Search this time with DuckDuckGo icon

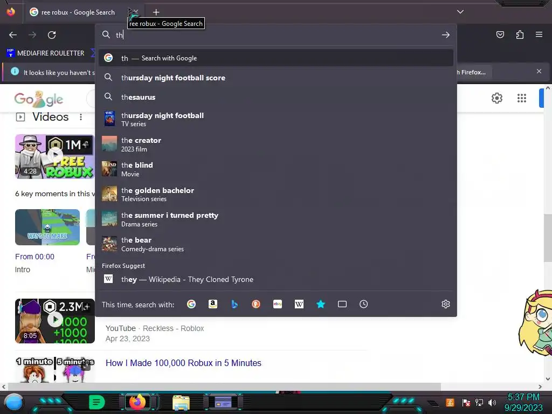[256, 304]
